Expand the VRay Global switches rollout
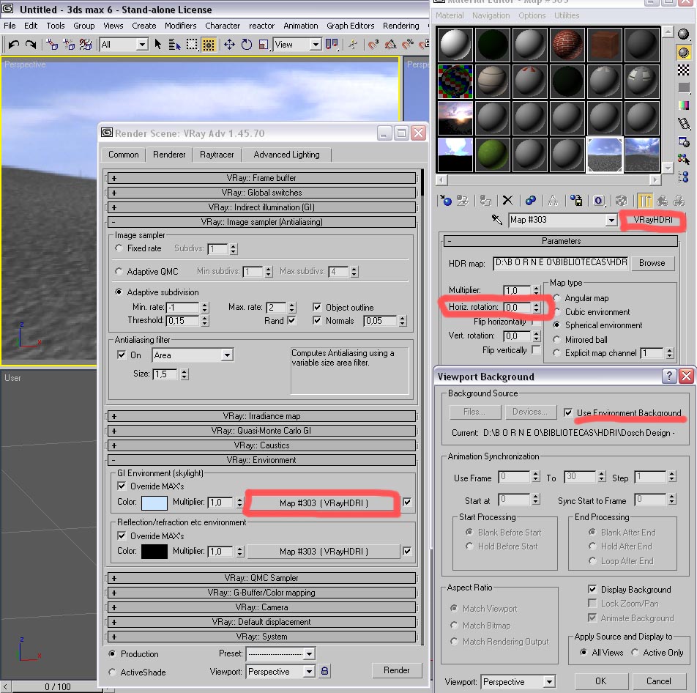 (x=261, y=193)
